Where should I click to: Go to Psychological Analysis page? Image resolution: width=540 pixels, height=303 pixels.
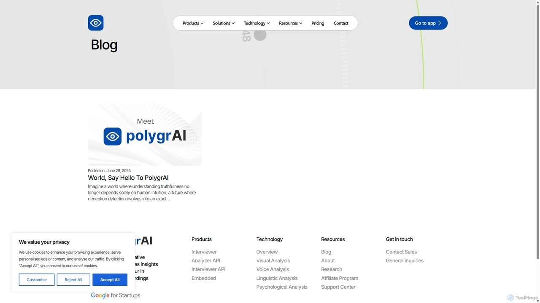point(282,287)
